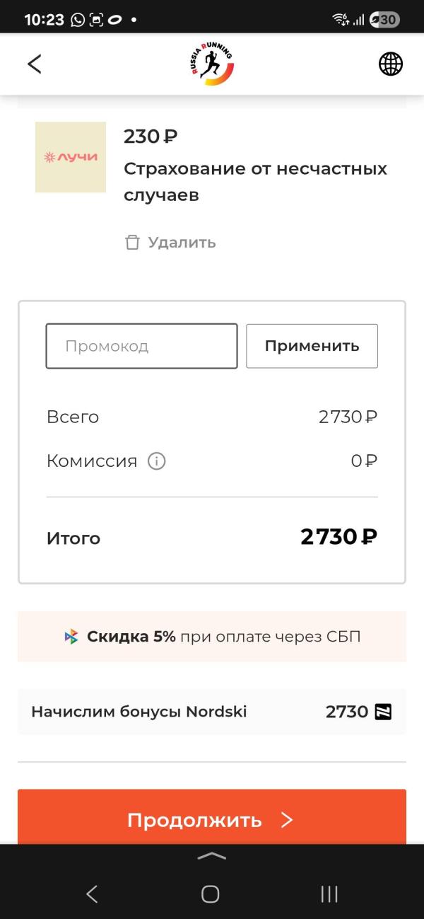The width and height of the screenshot is (424, 919).
Task: Open the Russia Running logo home
Action: click(x=211, y=64)
